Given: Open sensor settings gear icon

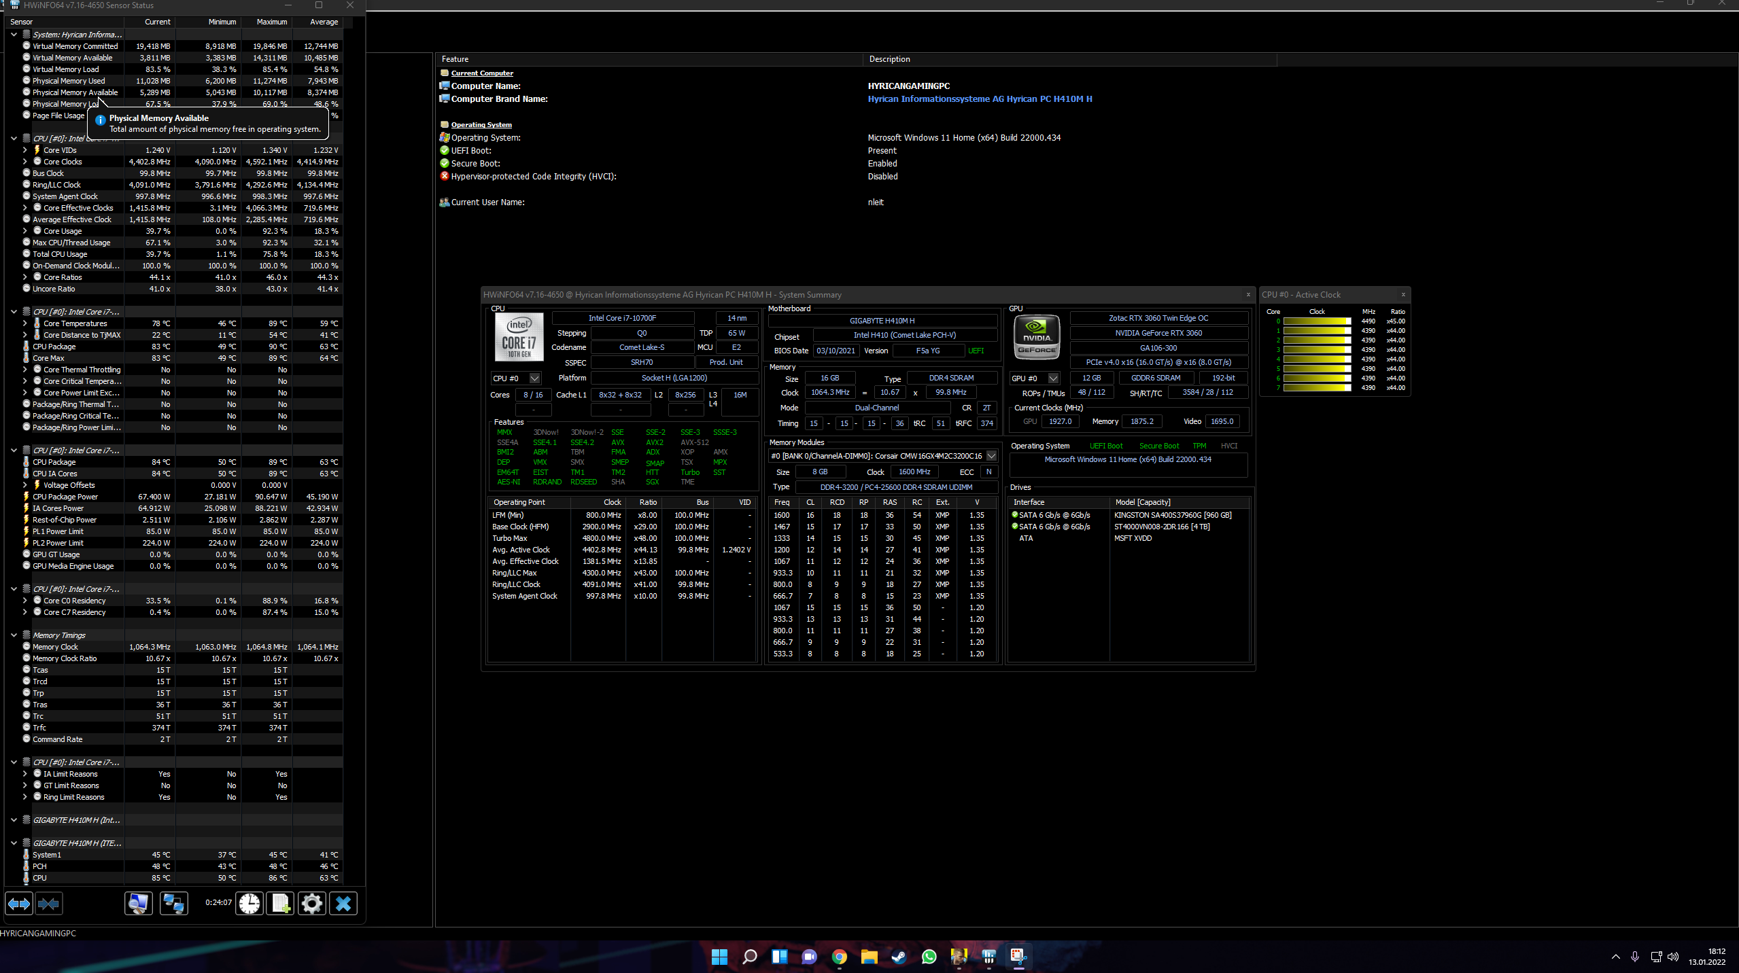Looking at the screenshot, I should click(x=312, y=904).
